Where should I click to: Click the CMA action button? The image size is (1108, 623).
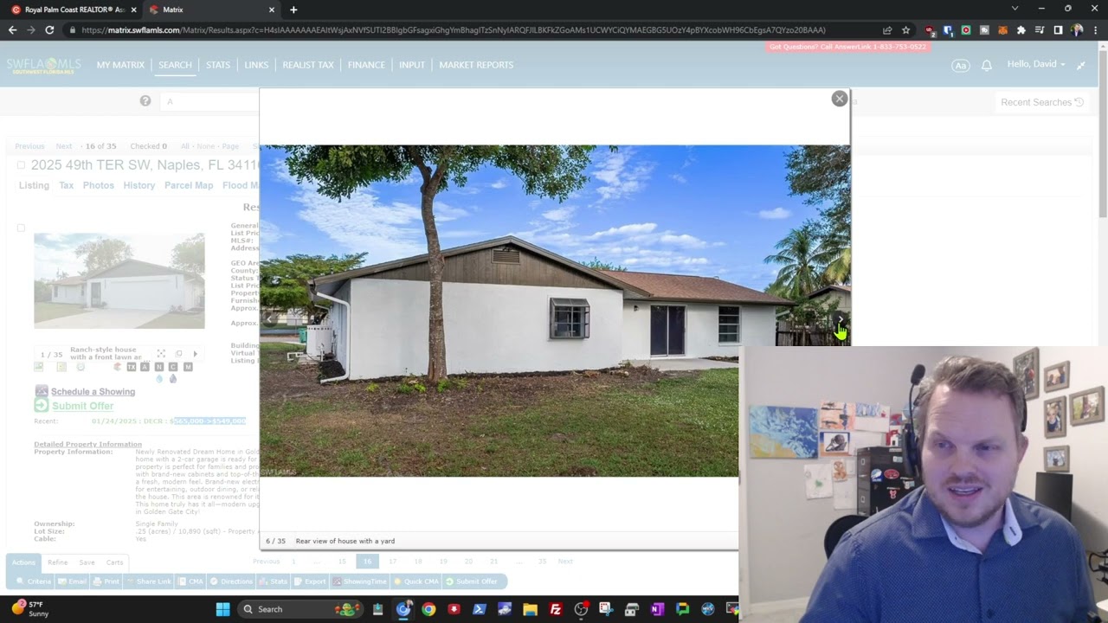[x=191, y=581]
